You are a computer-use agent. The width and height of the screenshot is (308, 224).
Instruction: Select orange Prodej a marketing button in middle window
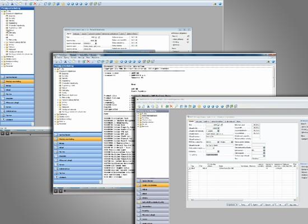[x=78, y=139]
